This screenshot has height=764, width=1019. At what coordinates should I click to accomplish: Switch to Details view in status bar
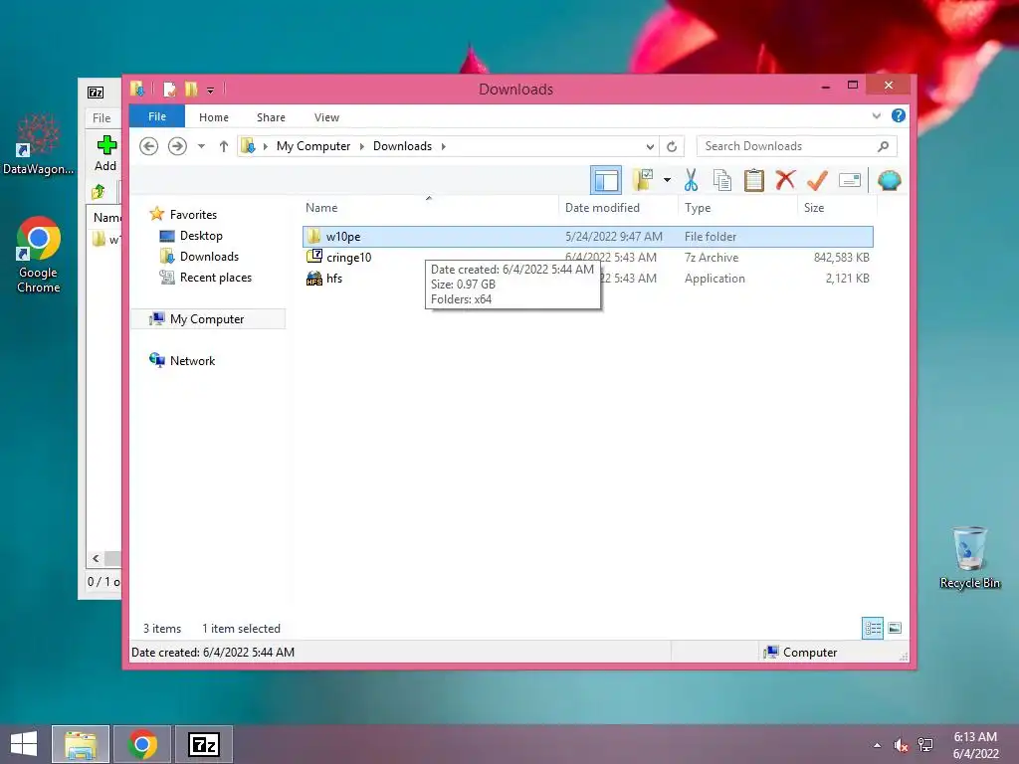tap(872, 628)
